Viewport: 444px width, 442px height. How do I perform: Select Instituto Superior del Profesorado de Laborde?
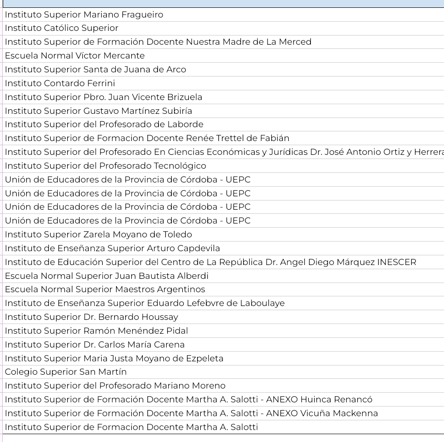(223, 124)
